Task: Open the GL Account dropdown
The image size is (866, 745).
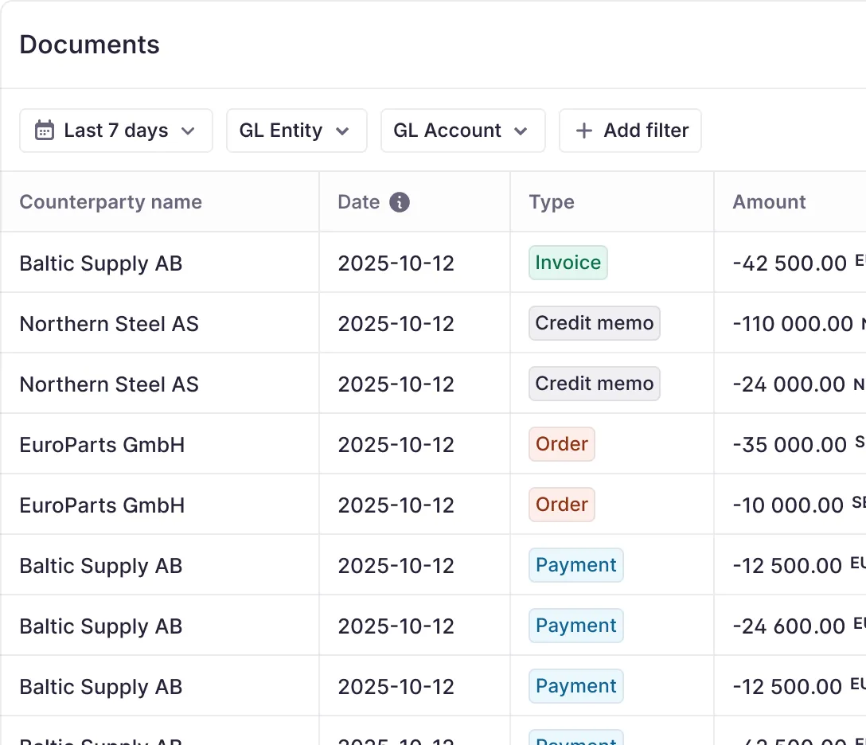Action: (462, 131)
